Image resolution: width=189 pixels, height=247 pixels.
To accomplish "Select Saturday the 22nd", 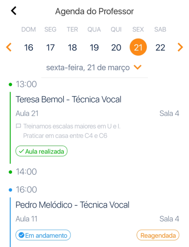I will click(160, 48).
